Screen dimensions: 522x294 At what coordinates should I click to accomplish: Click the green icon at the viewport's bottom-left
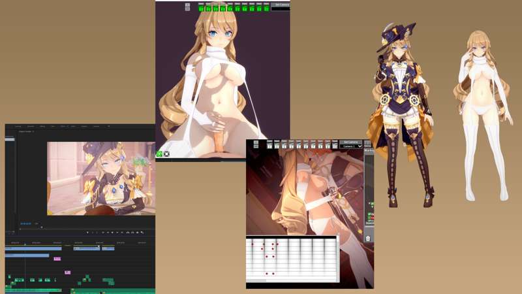[159, 154]
